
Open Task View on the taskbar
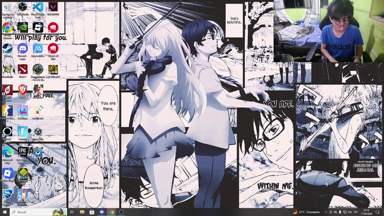click(72, 212)
